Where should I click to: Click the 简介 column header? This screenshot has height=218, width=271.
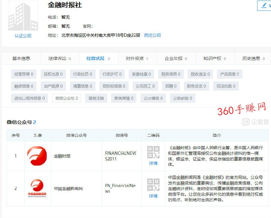(x=217, y=135)
